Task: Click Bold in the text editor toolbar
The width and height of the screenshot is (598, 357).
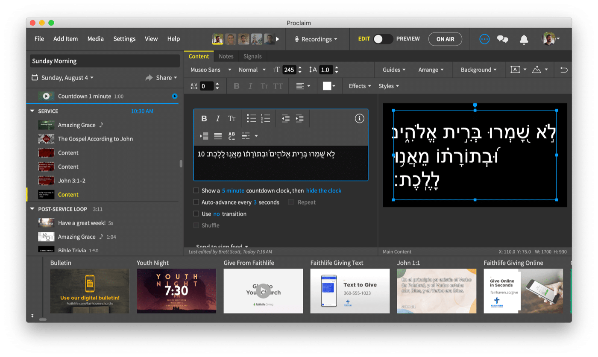Action: tap(204, 119)
